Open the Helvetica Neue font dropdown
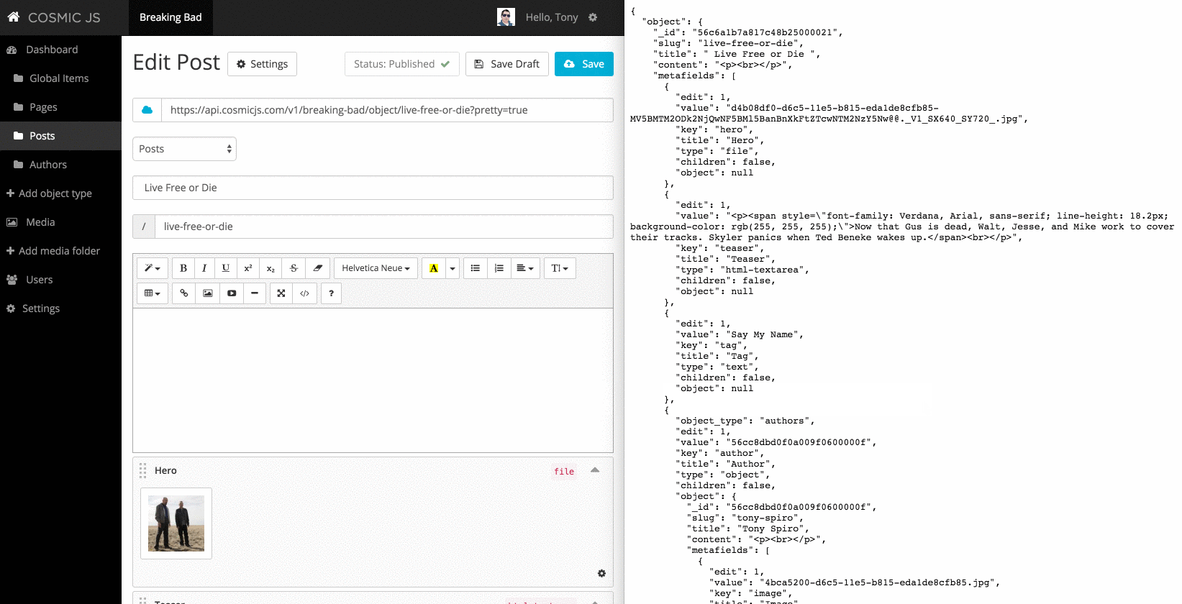The width and height of the screenshot is (1182, 604). tap(376, 268)
